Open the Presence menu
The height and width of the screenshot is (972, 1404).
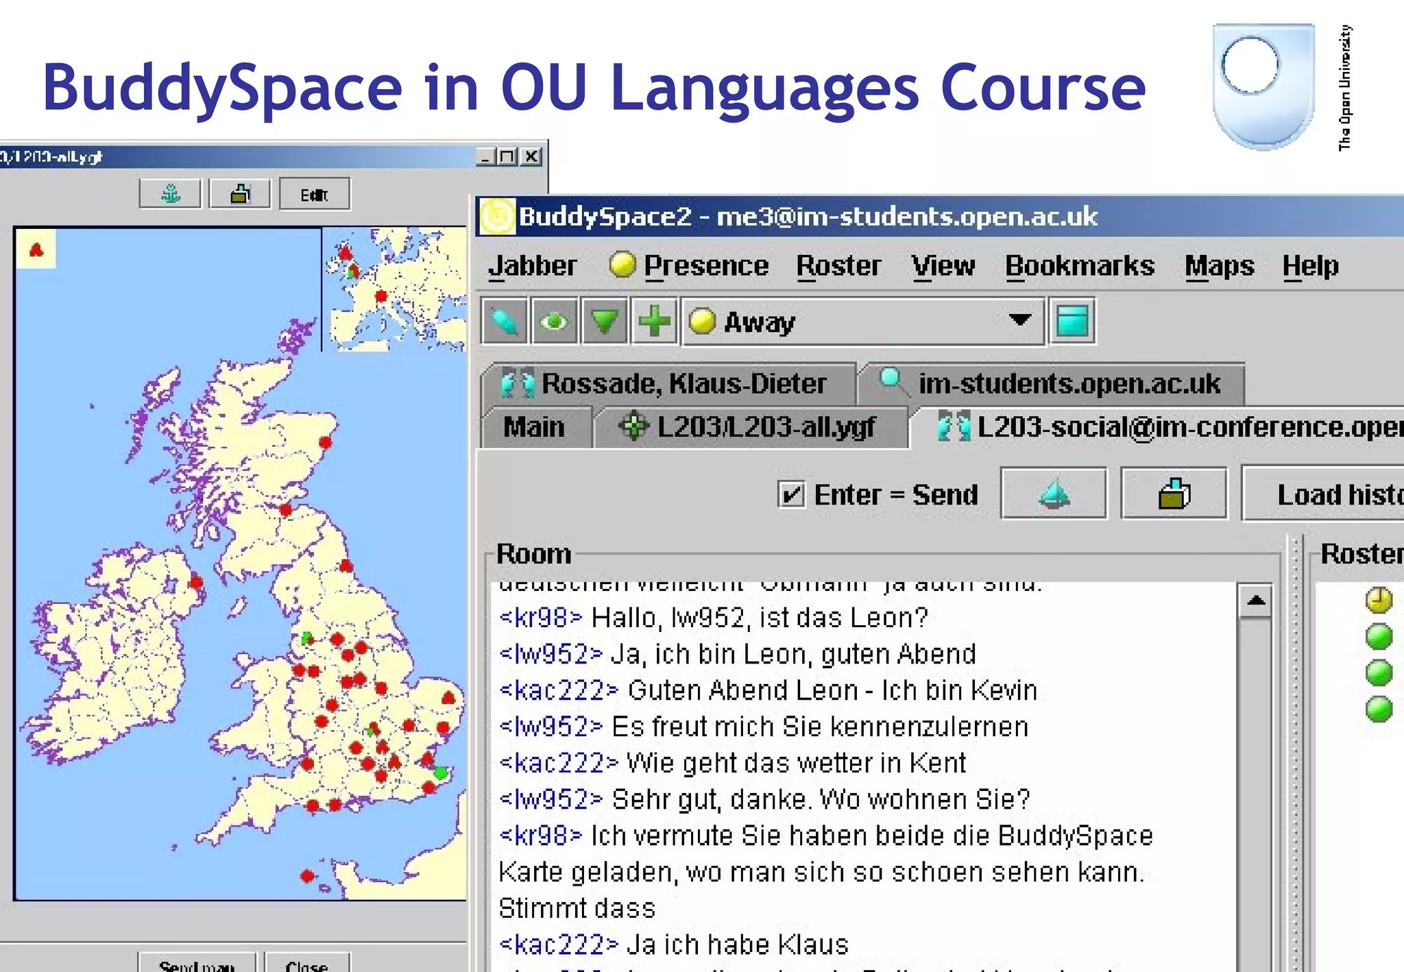pos(705,265)
